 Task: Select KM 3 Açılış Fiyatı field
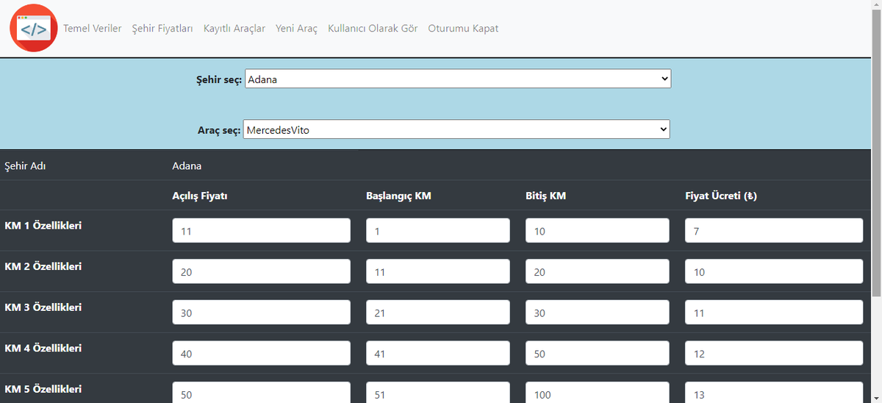pos(262,313)
